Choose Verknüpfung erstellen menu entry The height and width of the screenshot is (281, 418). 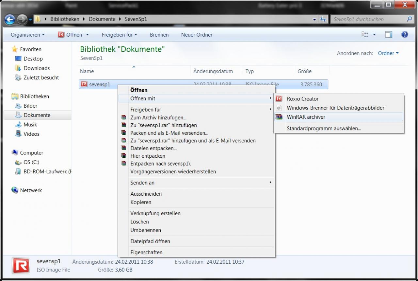[x=197, y=213]
